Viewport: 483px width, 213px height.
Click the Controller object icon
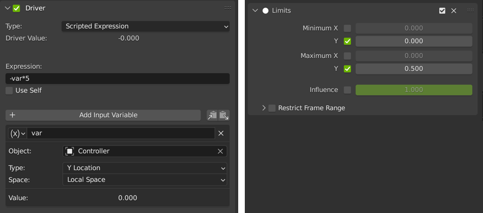[70, 151]
